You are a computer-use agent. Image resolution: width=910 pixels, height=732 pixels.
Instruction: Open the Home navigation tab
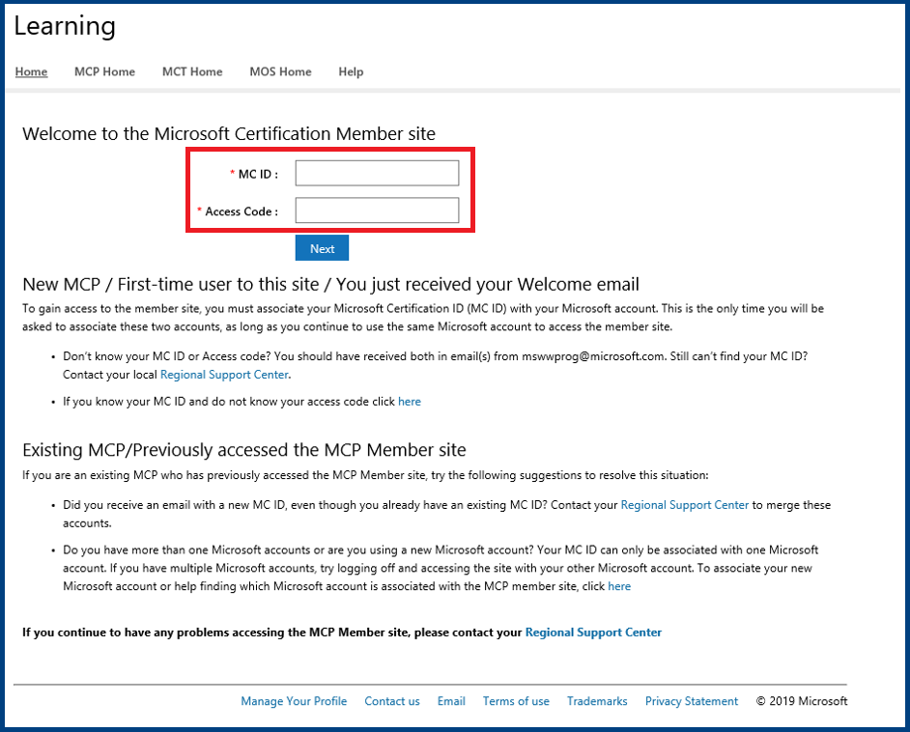pos(31,71)
